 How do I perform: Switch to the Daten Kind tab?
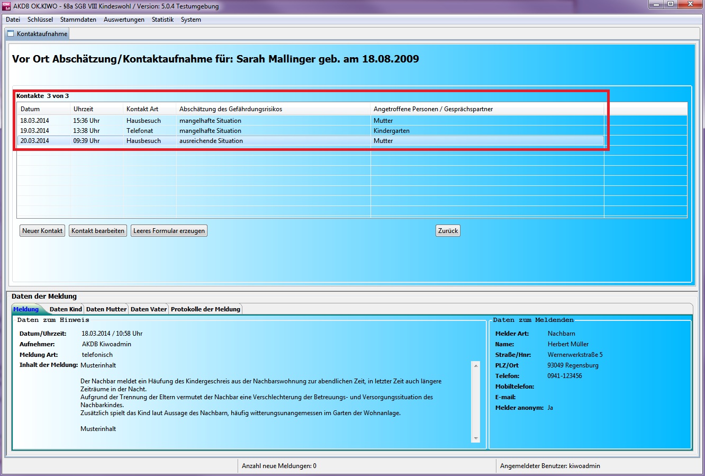point(66,309)
